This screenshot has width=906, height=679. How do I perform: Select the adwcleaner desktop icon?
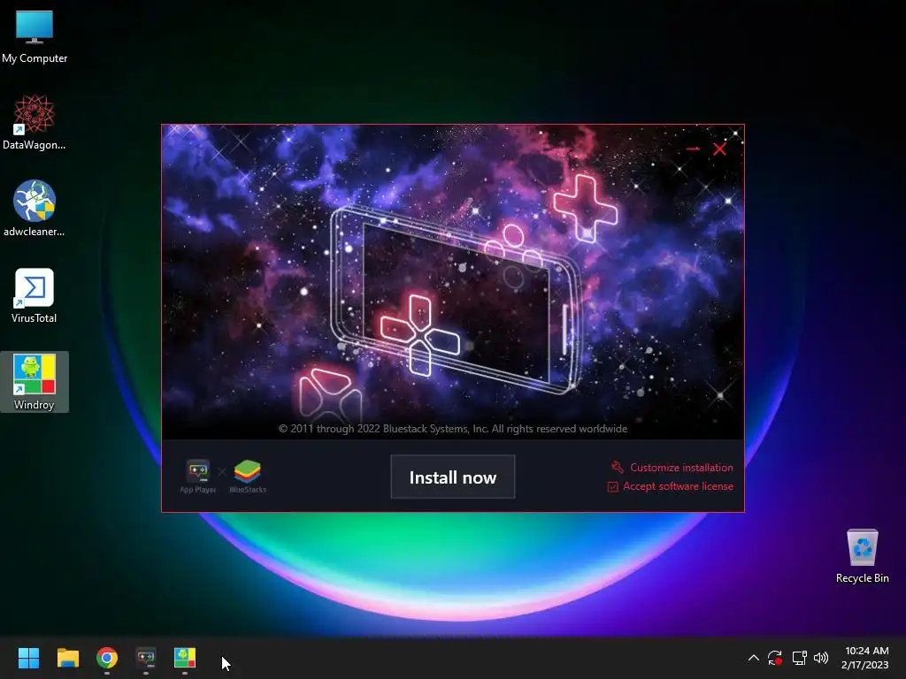(35, 209)
